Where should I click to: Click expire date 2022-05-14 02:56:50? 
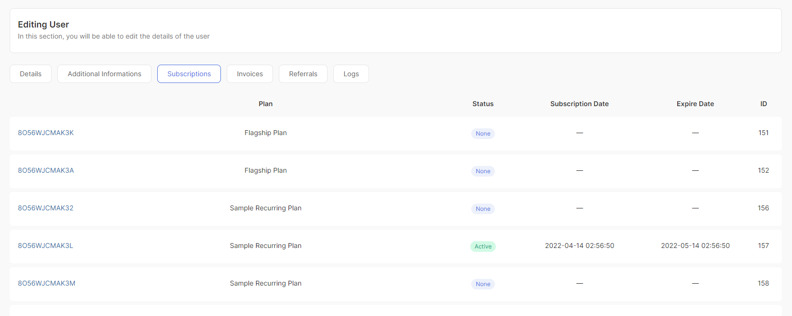click(x=695, y=246)
